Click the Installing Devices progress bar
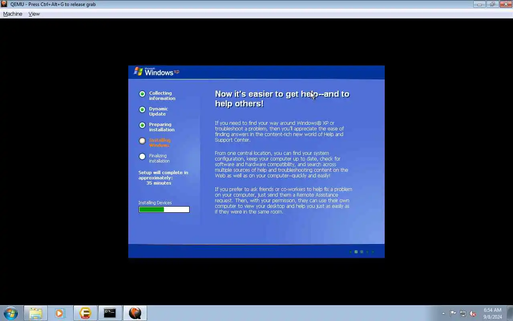Viewport: 513px width, 321px height. [x=164, y=209]
